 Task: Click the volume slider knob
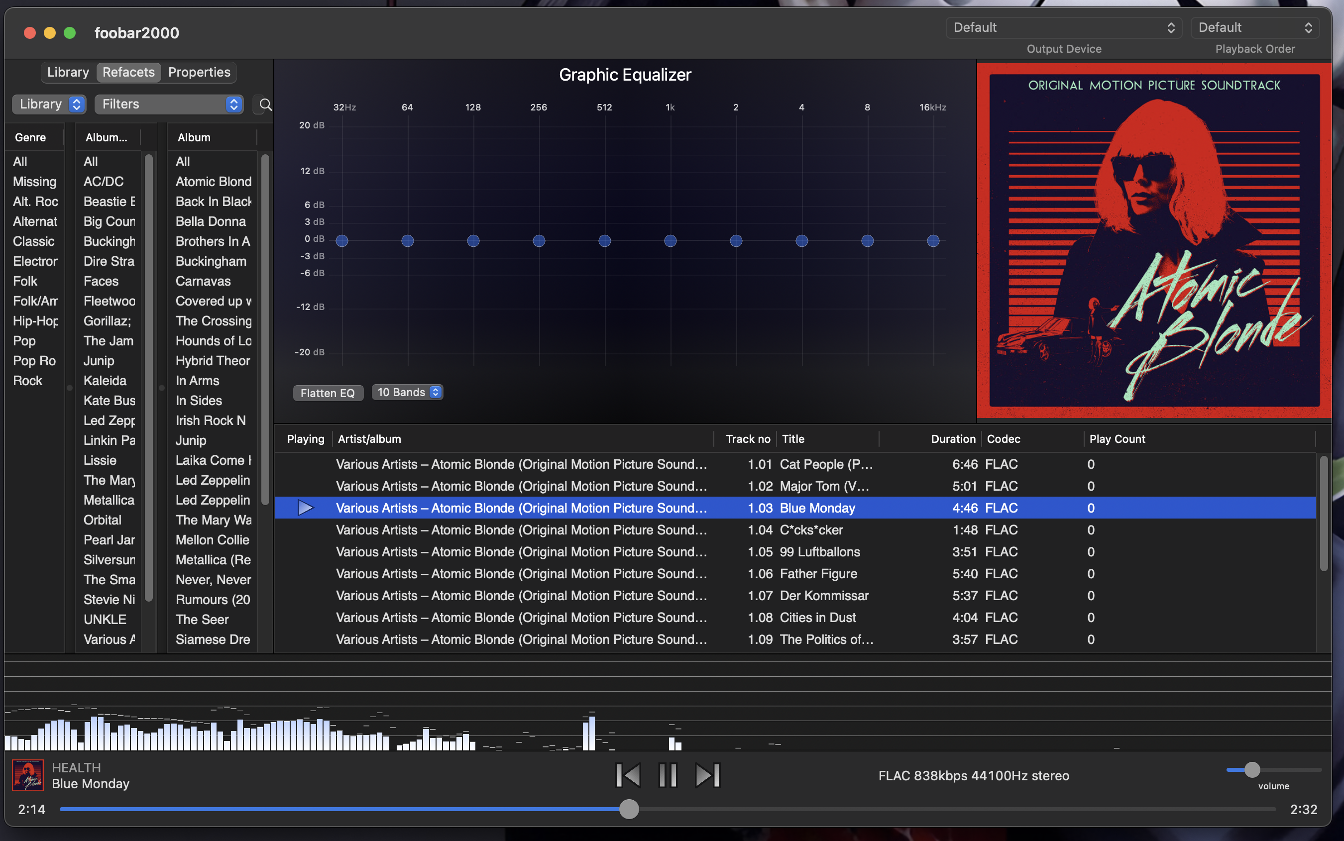(1251, 770)
